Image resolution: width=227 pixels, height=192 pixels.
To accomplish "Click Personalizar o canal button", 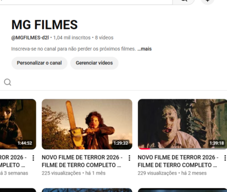I will click(39, 63).
